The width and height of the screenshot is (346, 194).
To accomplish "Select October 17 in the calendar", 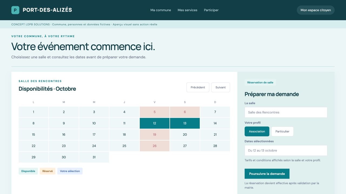I will click(x=94, y=134).
